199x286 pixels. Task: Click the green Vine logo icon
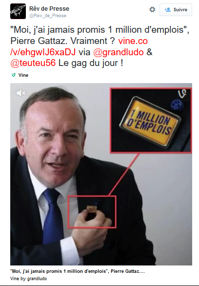coord(14,75)
